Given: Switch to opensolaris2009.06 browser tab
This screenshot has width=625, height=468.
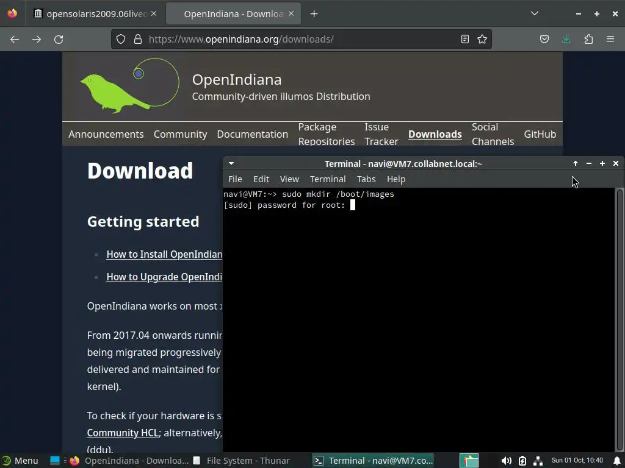Looking at the screenshot, I should click(96, 14).
